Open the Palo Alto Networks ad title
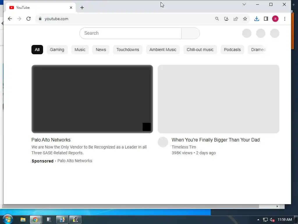Image resolution: width=298 pixels, height=224 pixels. pyautogui.click(x=51, y=140)
